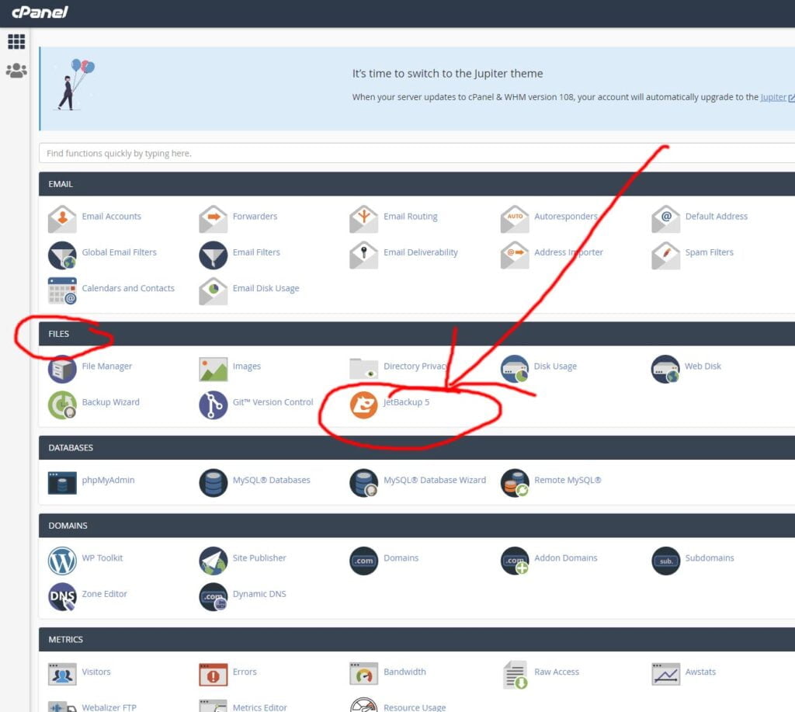This screenshot has width=795, height=712.
Task: Open MySQL Databases icon
Action: pyautogui.click(x=213, y=482)
